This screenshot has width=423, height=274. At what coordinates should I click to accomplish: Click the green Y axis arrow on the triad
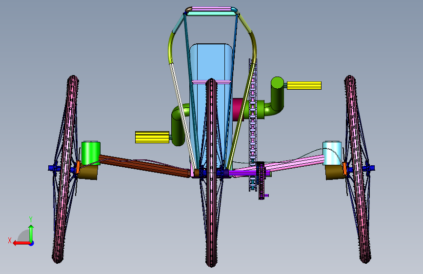click(31, 233)
